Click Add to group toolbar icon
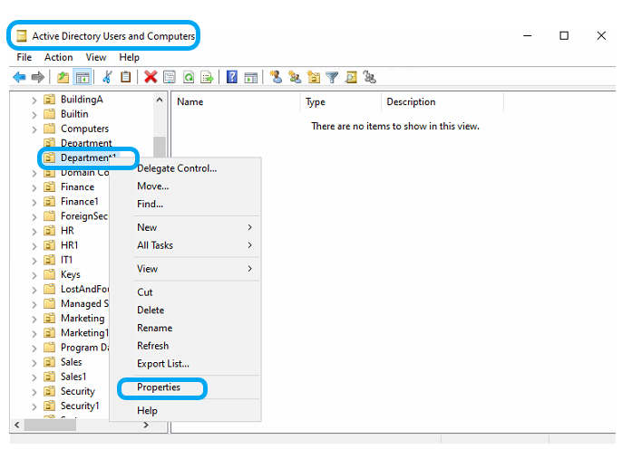Viewport: 622px width, 449px height. tap(369, 77)
